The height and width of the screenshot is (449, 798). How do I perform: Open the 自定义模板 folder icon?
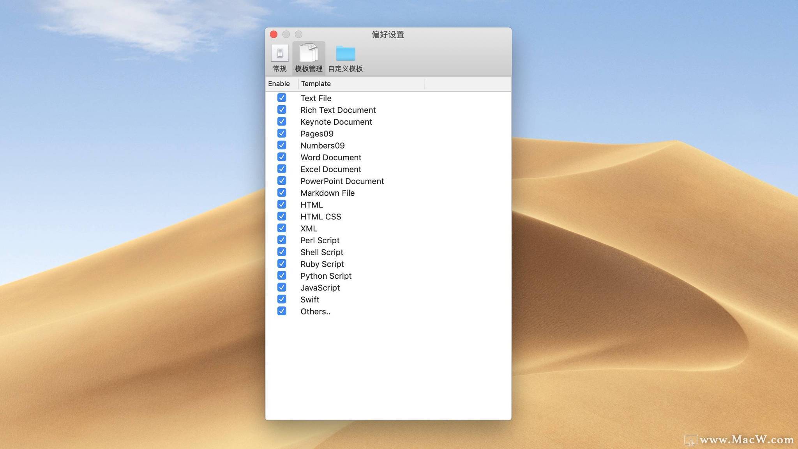click(x=345, y=54)
